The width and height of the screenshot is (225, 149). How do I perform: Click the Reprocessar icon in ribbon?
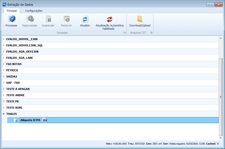click(x=30, y=19)
